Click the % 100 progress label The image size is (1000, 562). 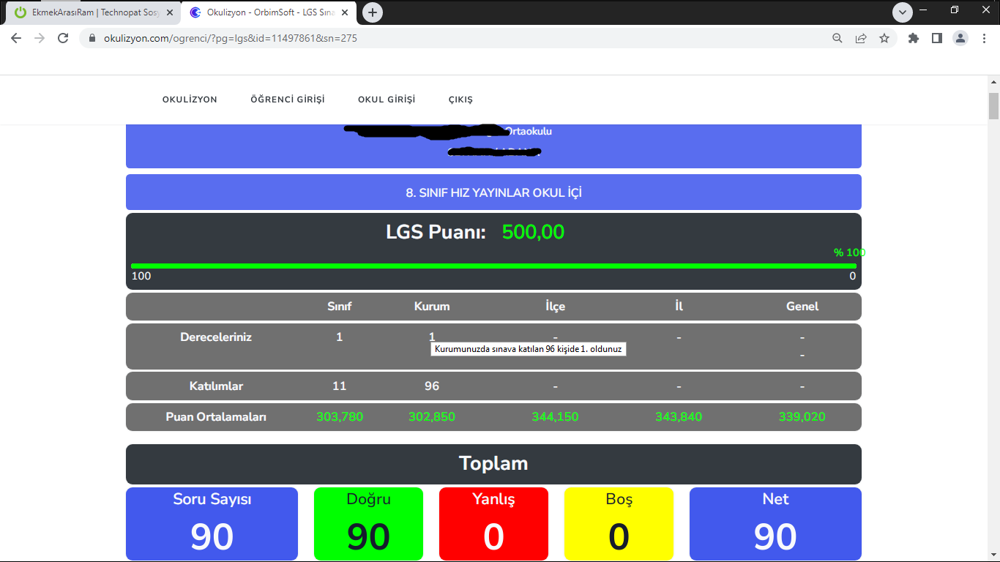tap(849, 253)
